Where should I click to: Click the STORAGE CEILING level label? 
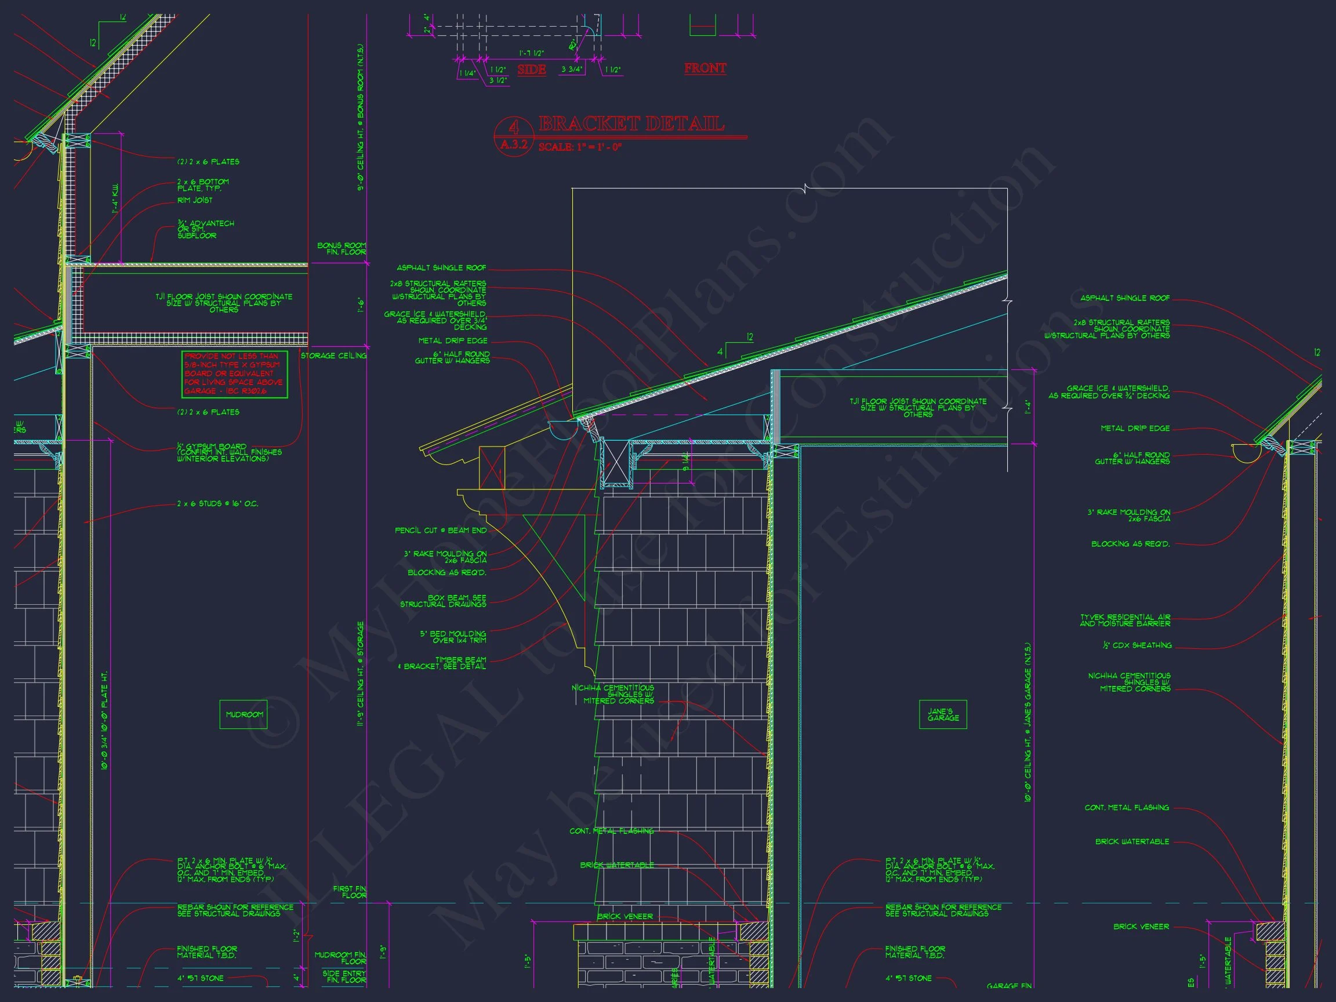(x=333, y=355)
